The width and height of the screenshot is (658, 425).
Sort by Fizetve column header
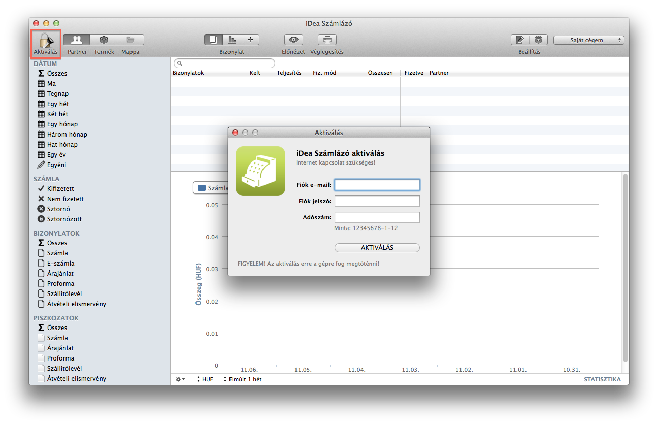point(414,73)
